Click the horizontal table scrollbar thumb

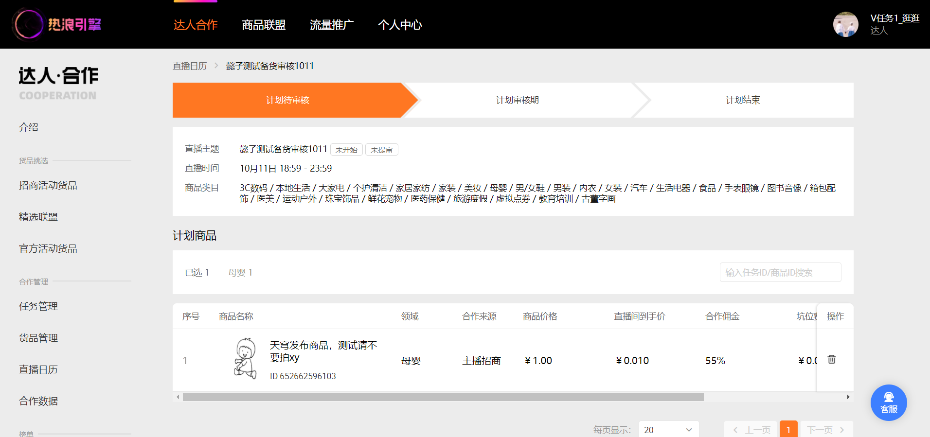(x=443, y=397)
